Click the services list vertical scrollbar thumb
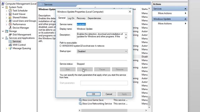The image size is (200, 112). coord(149,101)
